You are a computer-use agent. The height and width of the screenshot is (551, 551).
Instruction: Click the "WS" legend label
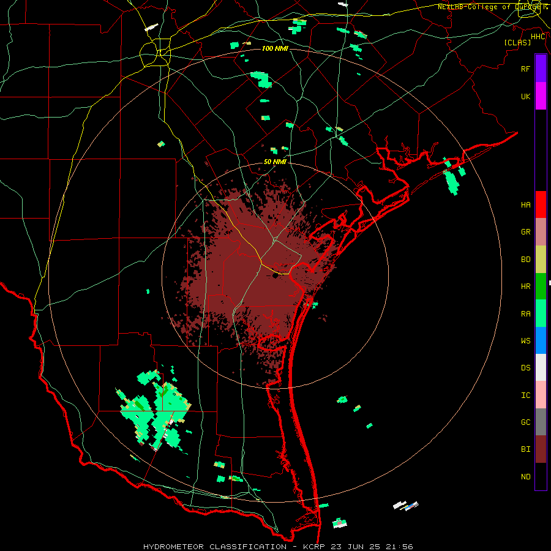tap(525, 340)
